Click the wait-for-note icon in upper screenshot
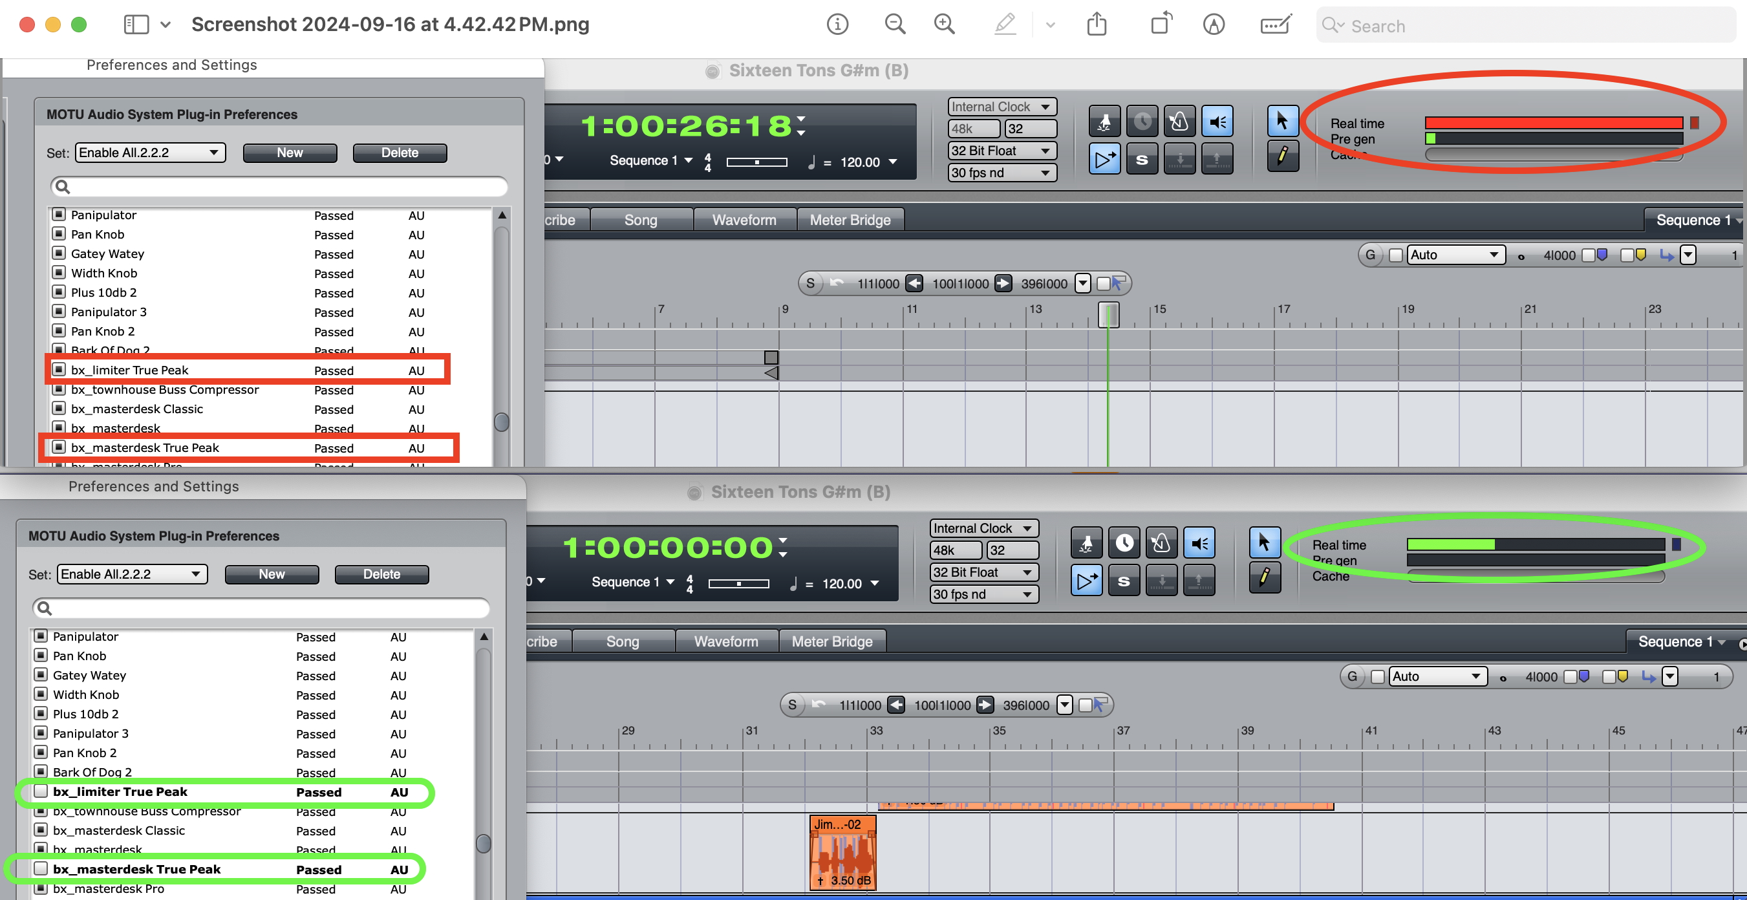The width and height of the screenshot is (1747, 900). click(x=1105, y=122)
